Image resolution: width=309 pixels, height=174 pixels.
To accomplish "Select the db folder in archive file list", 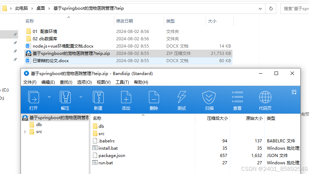I will coord(98,126).
